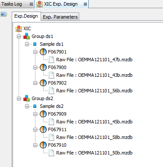Click the Sample ds1 blue square icon
This screenshot has height=167, width=163.
[35, 44]
